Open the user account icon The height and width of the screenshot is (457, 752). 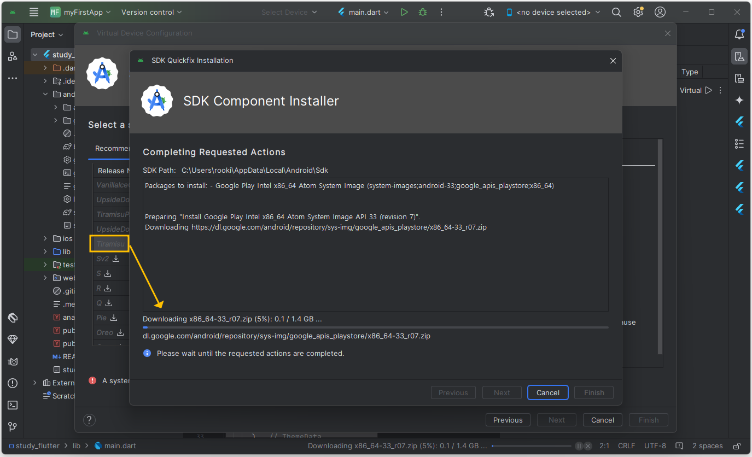(x=660, y=12)
